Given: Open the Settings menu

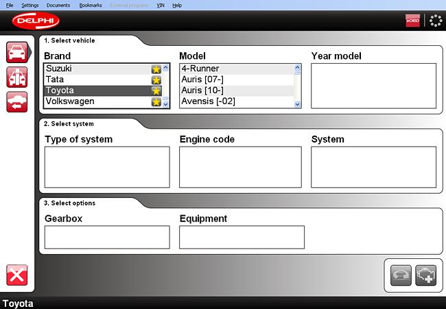Looking at the screenshot, I should (x=30, y=5).
